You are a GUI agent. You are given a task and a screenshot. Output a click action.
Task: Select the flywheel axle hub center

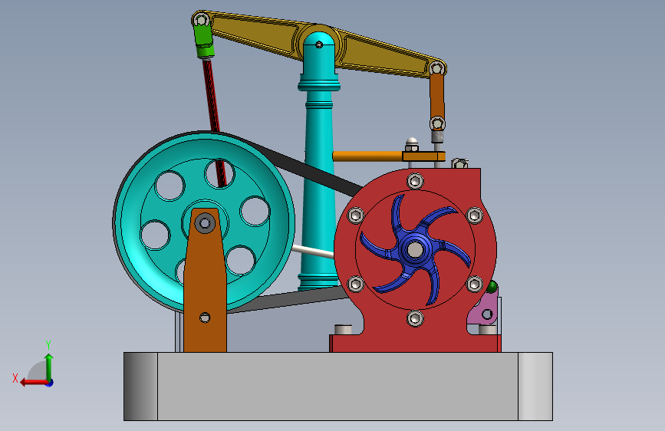click(x=205, y=223)
